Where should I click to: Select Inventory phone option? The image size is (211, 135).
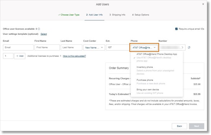157,70
